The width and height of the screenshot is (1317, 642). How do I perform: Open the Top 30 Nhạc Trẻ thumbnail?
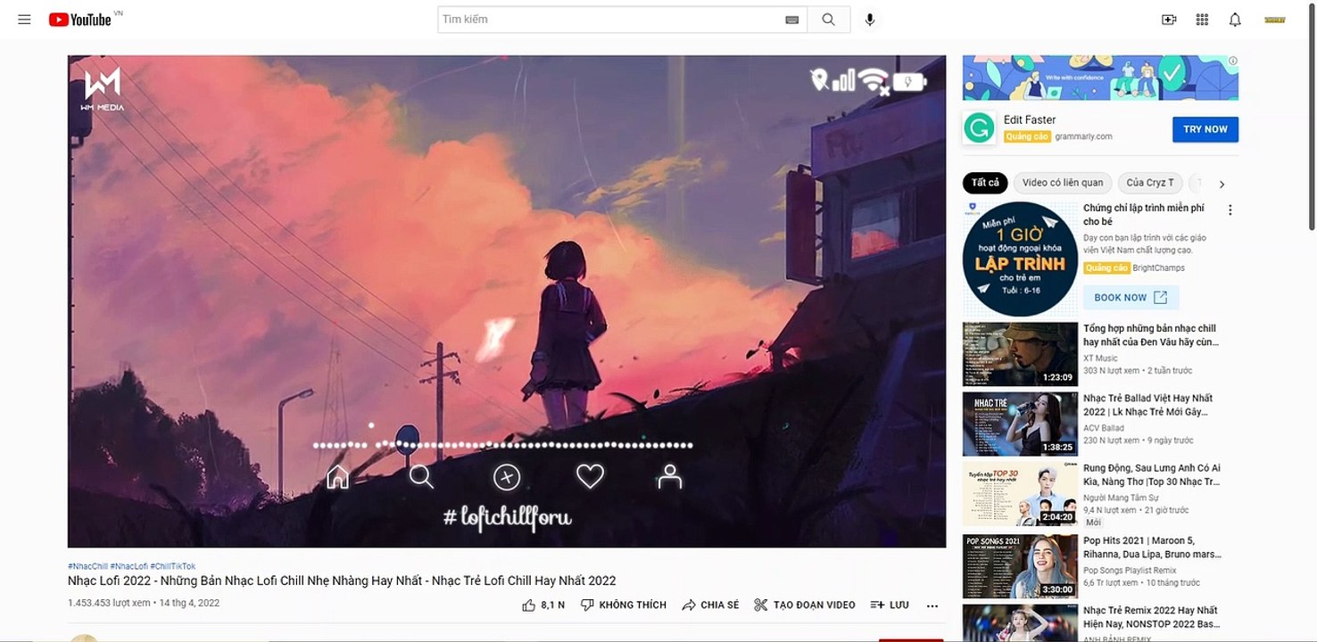tap(1020, 494)
